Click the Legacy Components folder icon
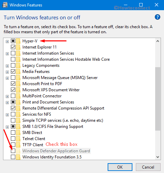The image size is (164, 173). [18, 65]
